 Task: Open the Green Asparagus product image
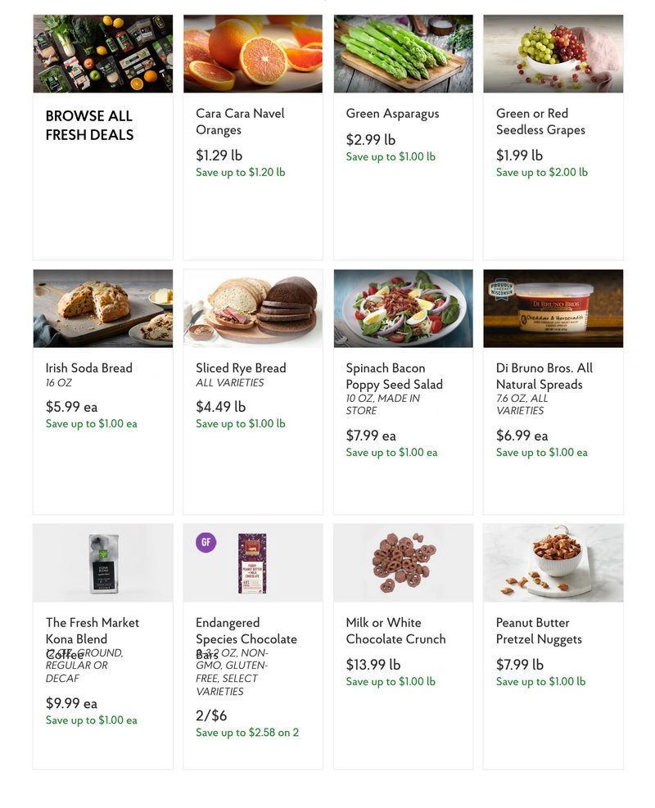coord(403,53)
